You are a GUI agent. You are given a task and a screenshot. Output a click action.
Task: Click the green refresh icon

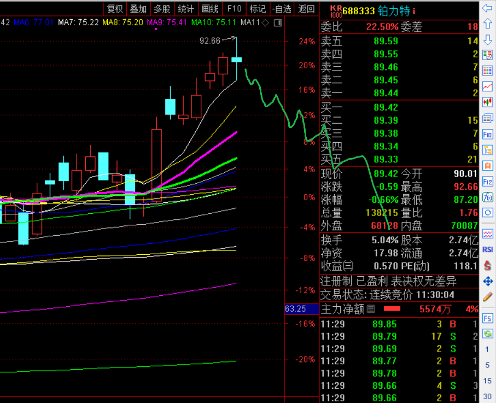tap(487, 334)
